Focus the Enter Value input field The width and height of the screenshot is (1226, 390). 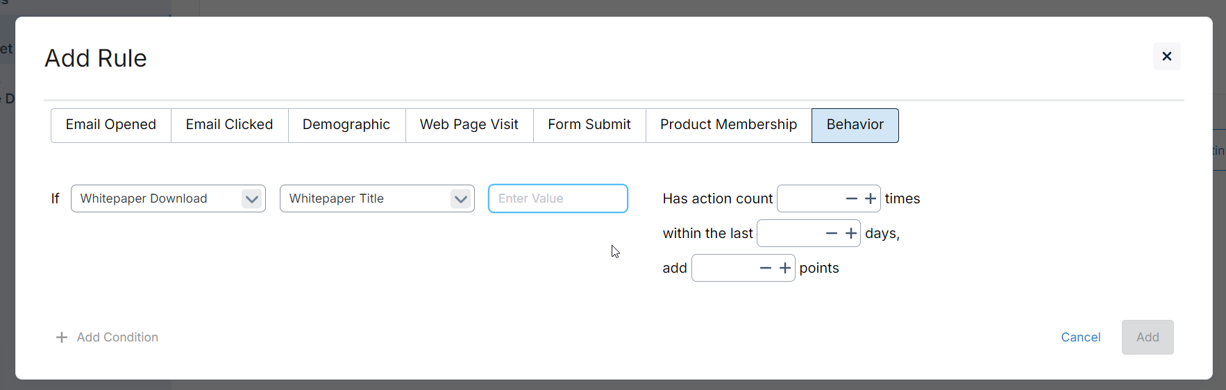pyautogui.click(x=558, y=198)
